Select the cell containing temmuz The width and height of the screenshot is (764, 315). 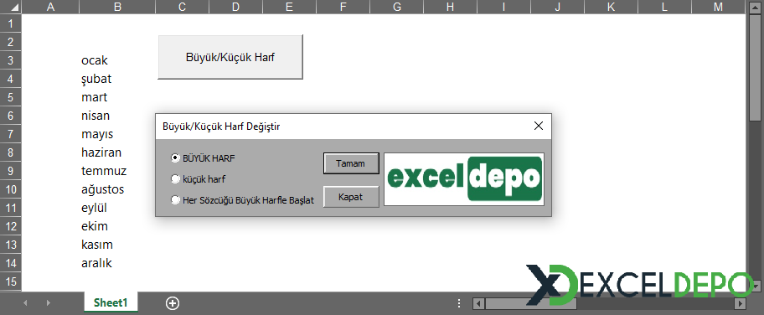[117, 171]
